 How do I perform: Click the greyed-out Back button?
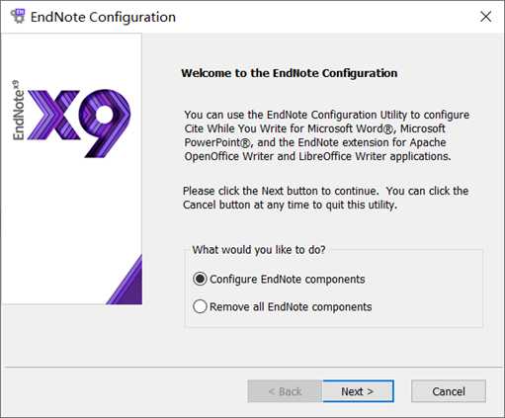coord(285,391)
